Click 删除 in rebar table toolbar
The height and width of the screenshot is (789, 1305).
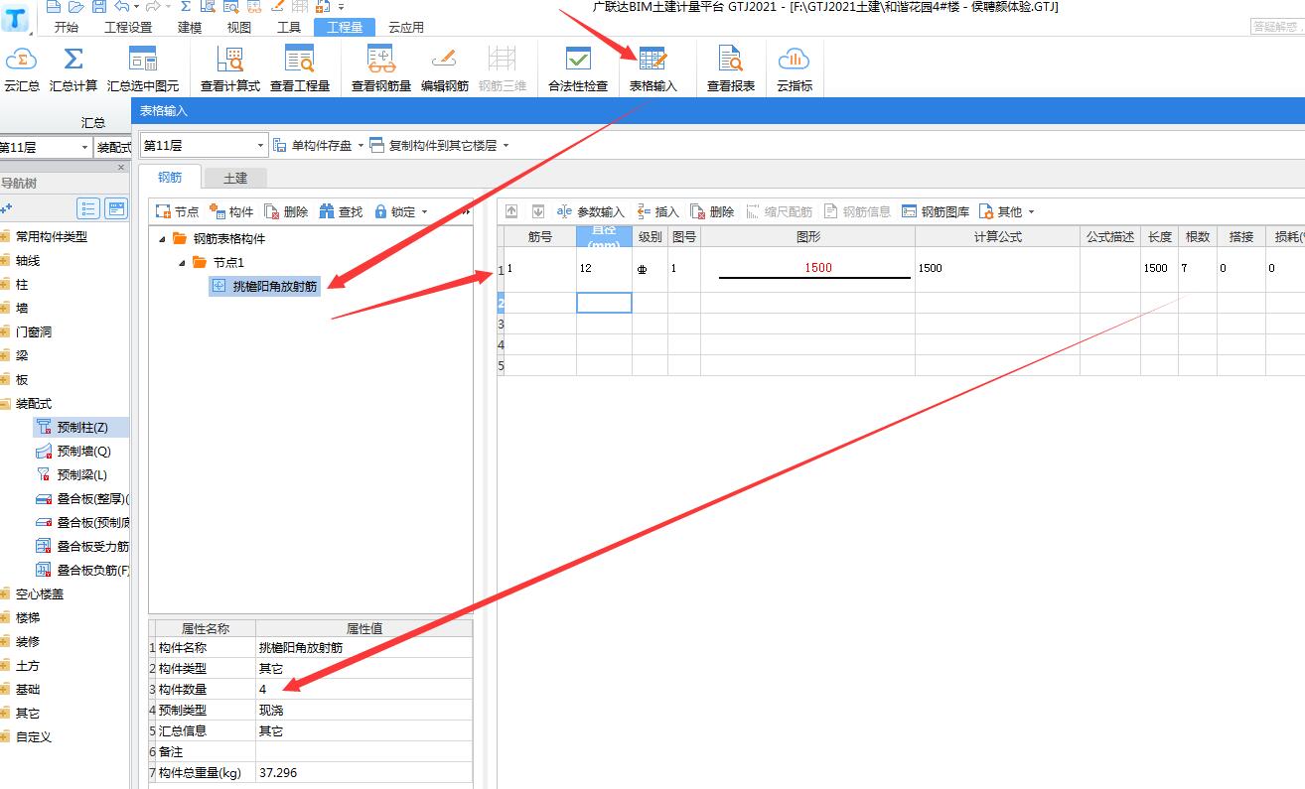tap(712, 211)
